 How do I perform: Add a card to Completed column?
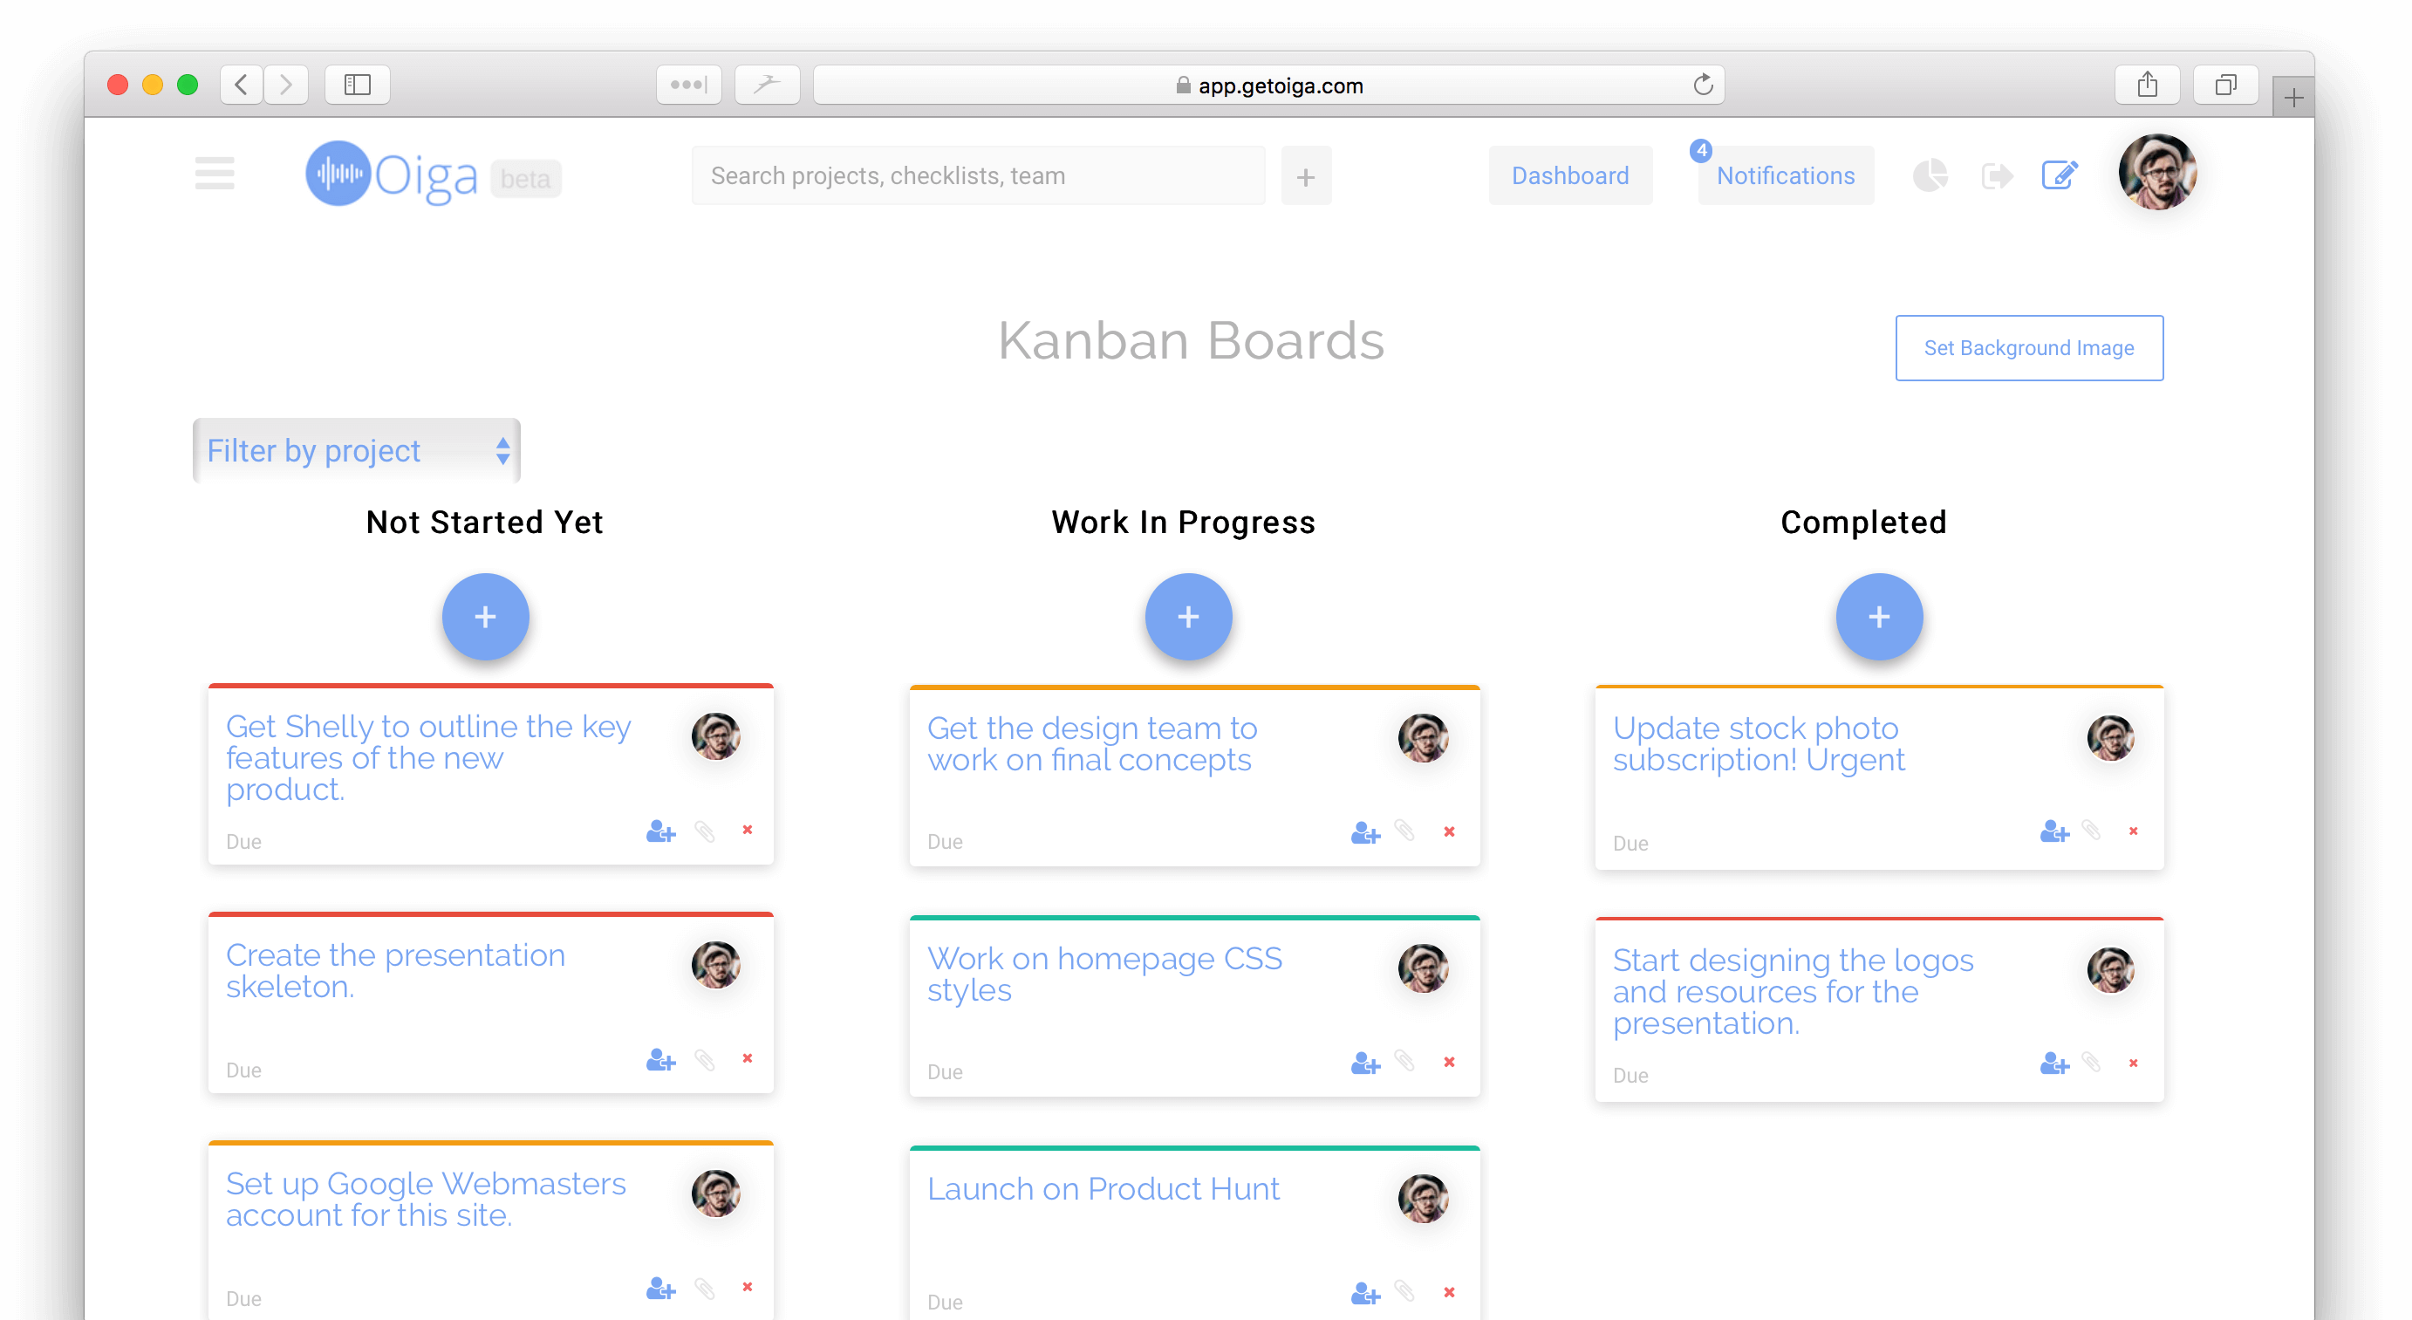(x=1878, y=617)
